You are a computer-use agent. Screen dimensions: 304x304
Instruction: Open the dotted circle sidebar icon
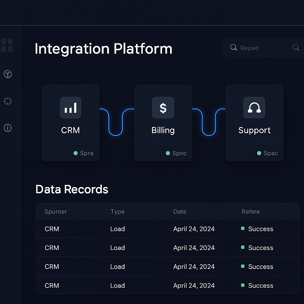pos(8,101)
